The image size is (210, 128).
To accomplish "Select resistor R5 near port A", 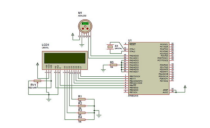I will [x=114, y=65].
